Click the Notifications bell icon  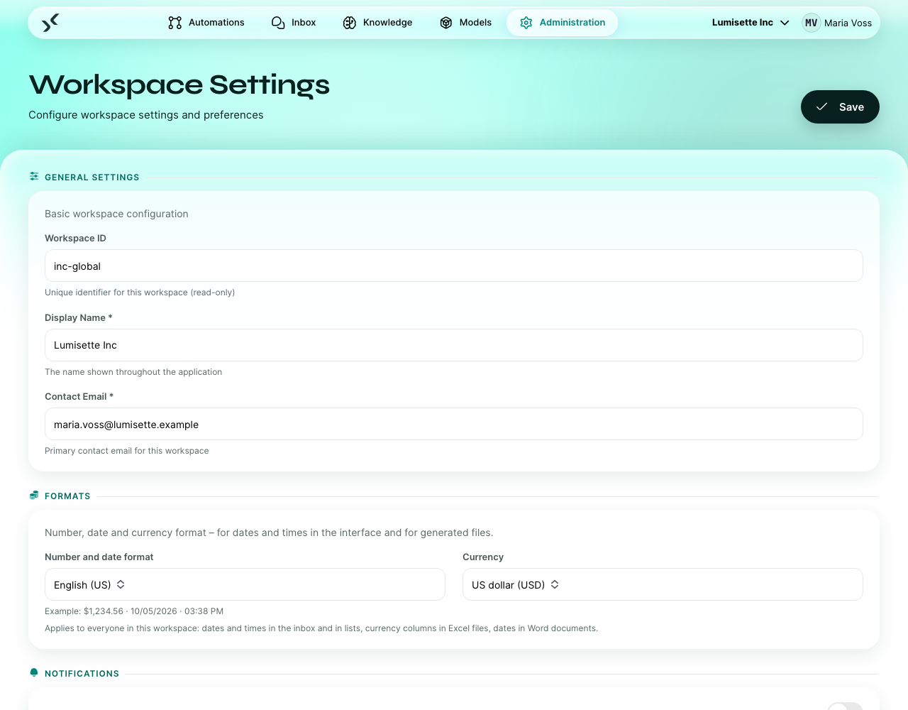point(34,673)
